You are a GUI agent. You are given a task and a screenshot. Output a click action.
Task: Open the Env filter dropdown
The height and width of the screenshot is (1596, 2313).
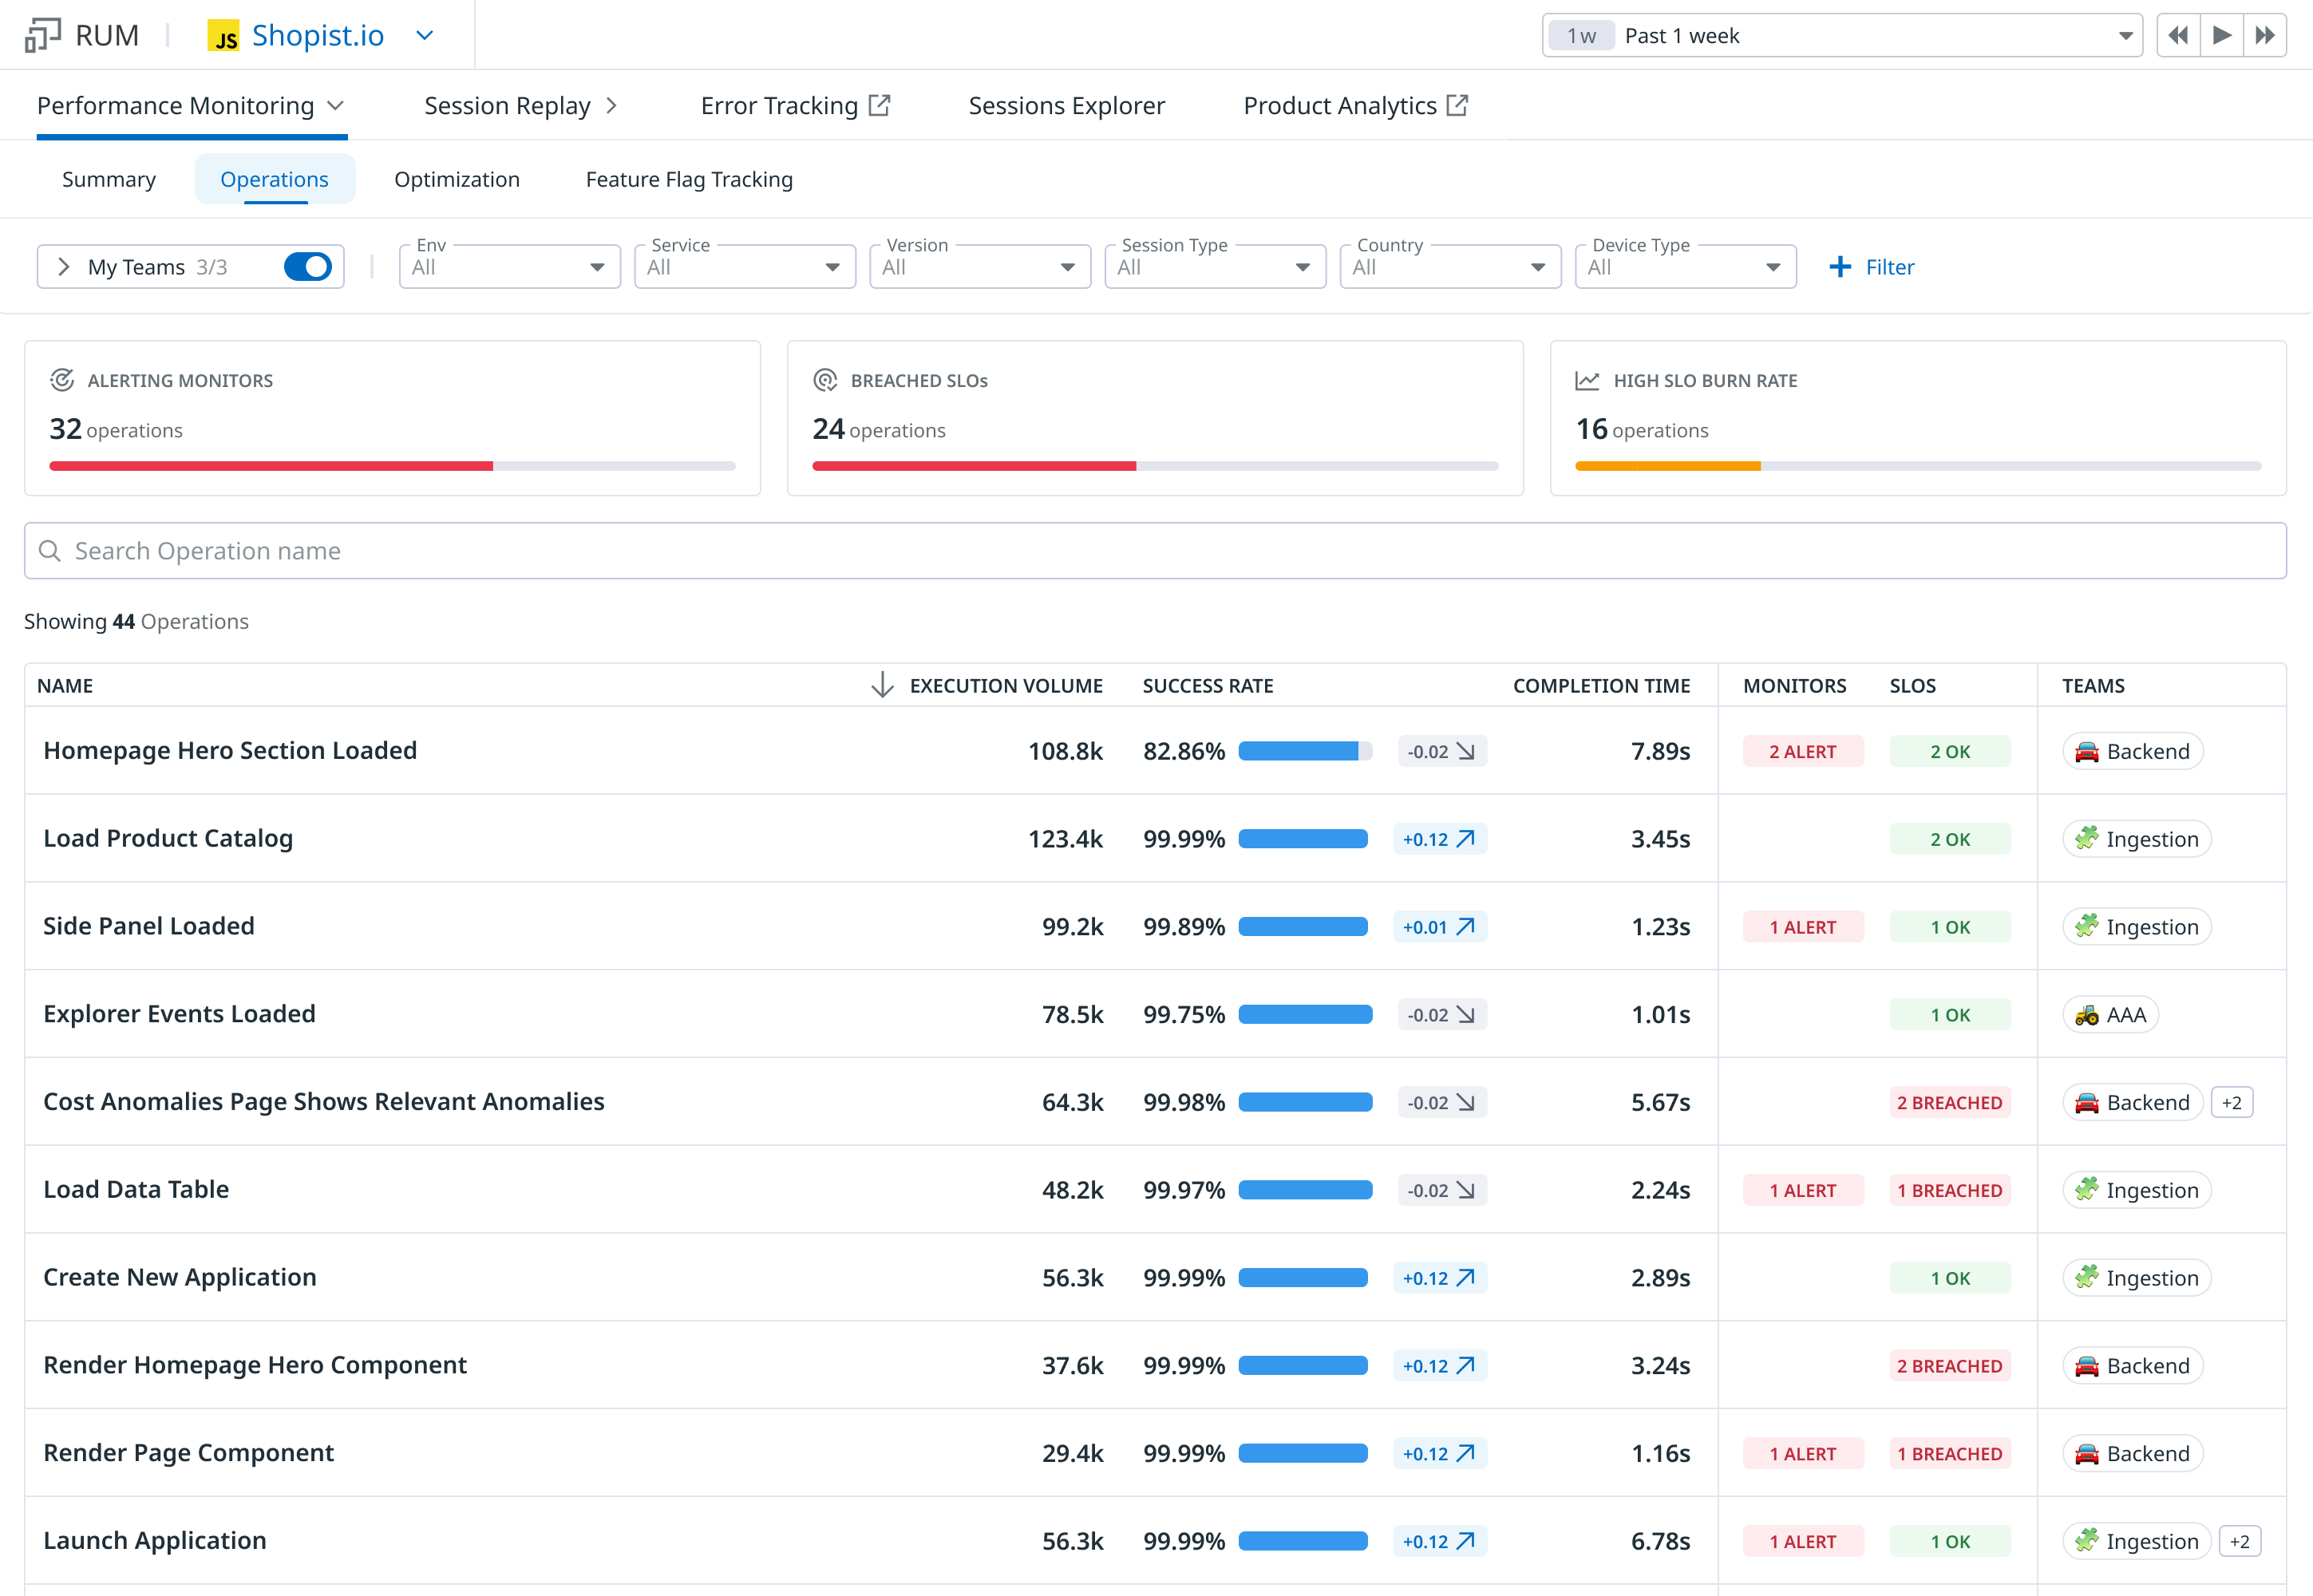tap(509, 267)
